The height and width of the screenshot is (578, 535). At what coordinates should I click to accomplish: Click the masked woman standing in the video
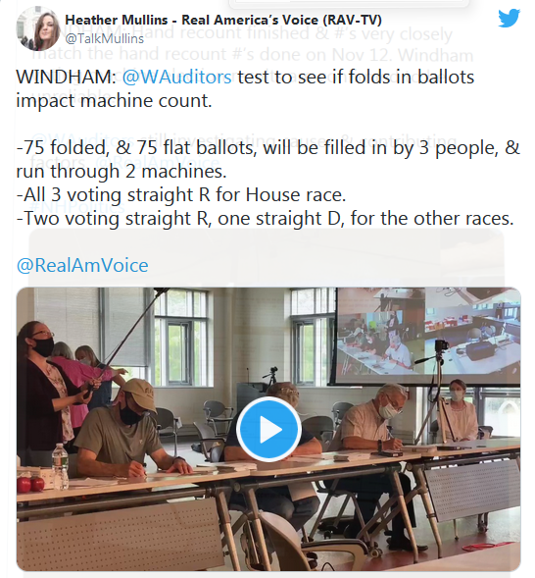(42, 387)
